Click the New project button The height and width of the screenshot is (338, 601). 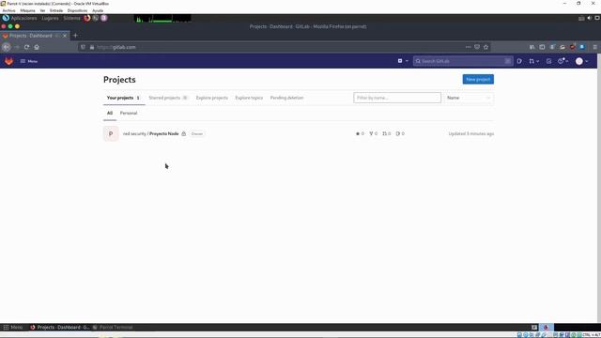click(478, 79)
